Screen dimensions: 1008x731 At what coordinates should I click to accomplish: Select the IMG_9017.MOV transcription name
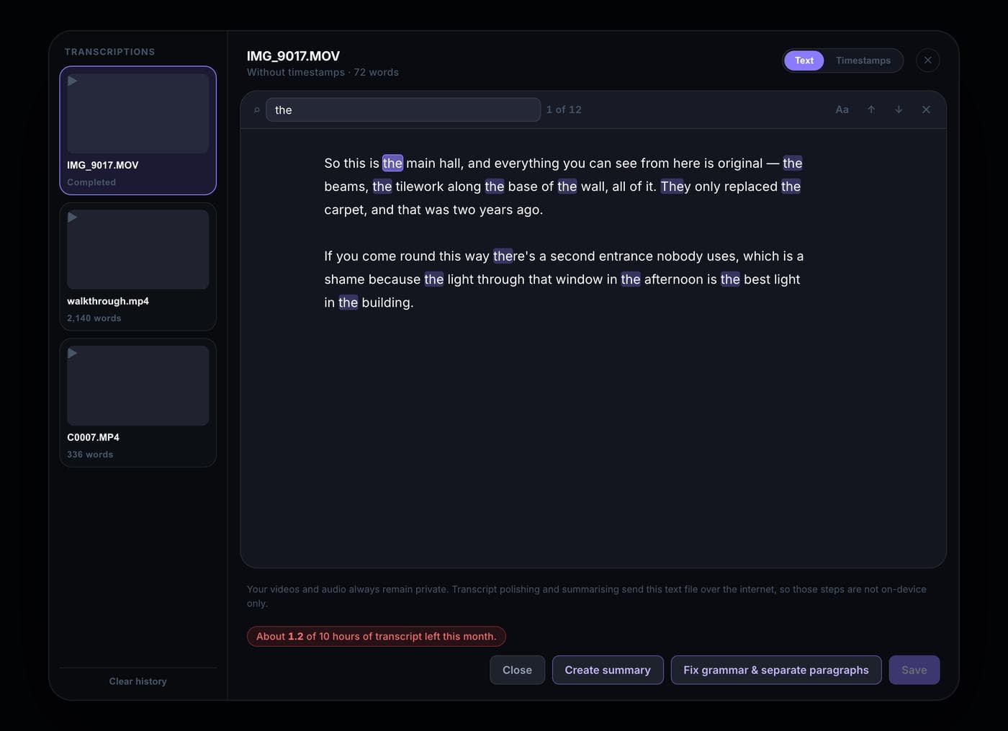103,165
